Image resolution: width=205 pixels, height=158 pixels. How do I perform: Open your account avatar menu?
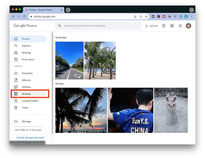point(189,26)
